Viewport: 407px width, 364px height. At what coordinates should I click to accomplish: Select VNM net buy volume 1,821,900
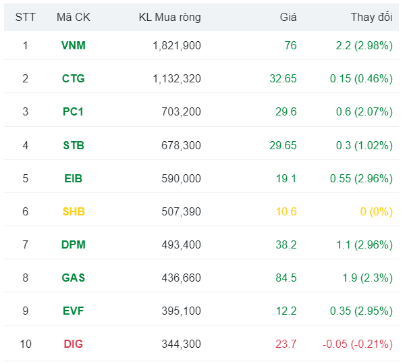(177, 45)
